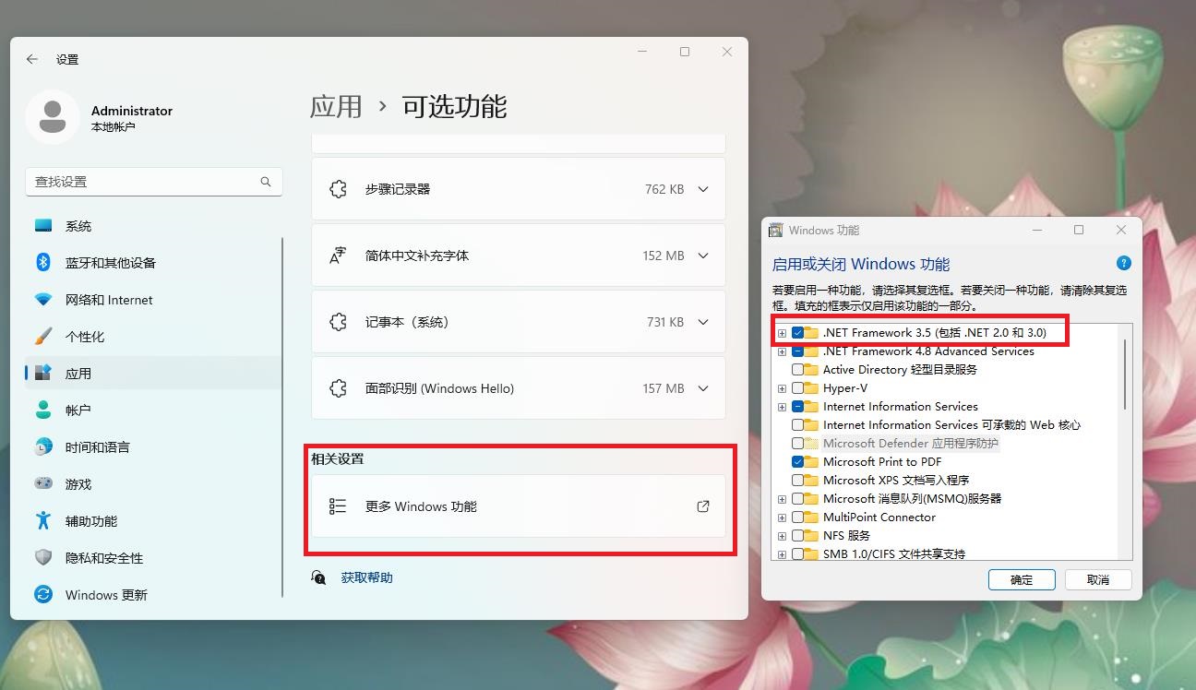This screenshot has height=690, width=1196.
Task: Dismiss the dialog with 取消
Action: point(1098,580)
